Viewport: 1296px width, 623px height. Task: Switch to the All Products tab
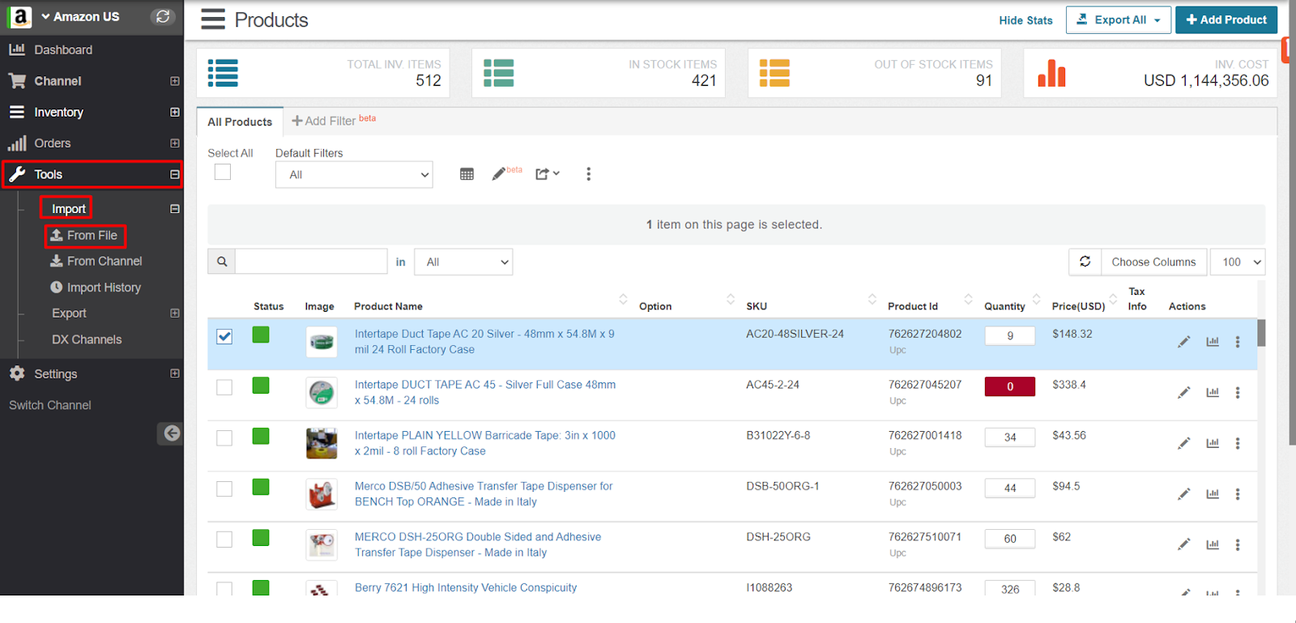click(240, 122)
